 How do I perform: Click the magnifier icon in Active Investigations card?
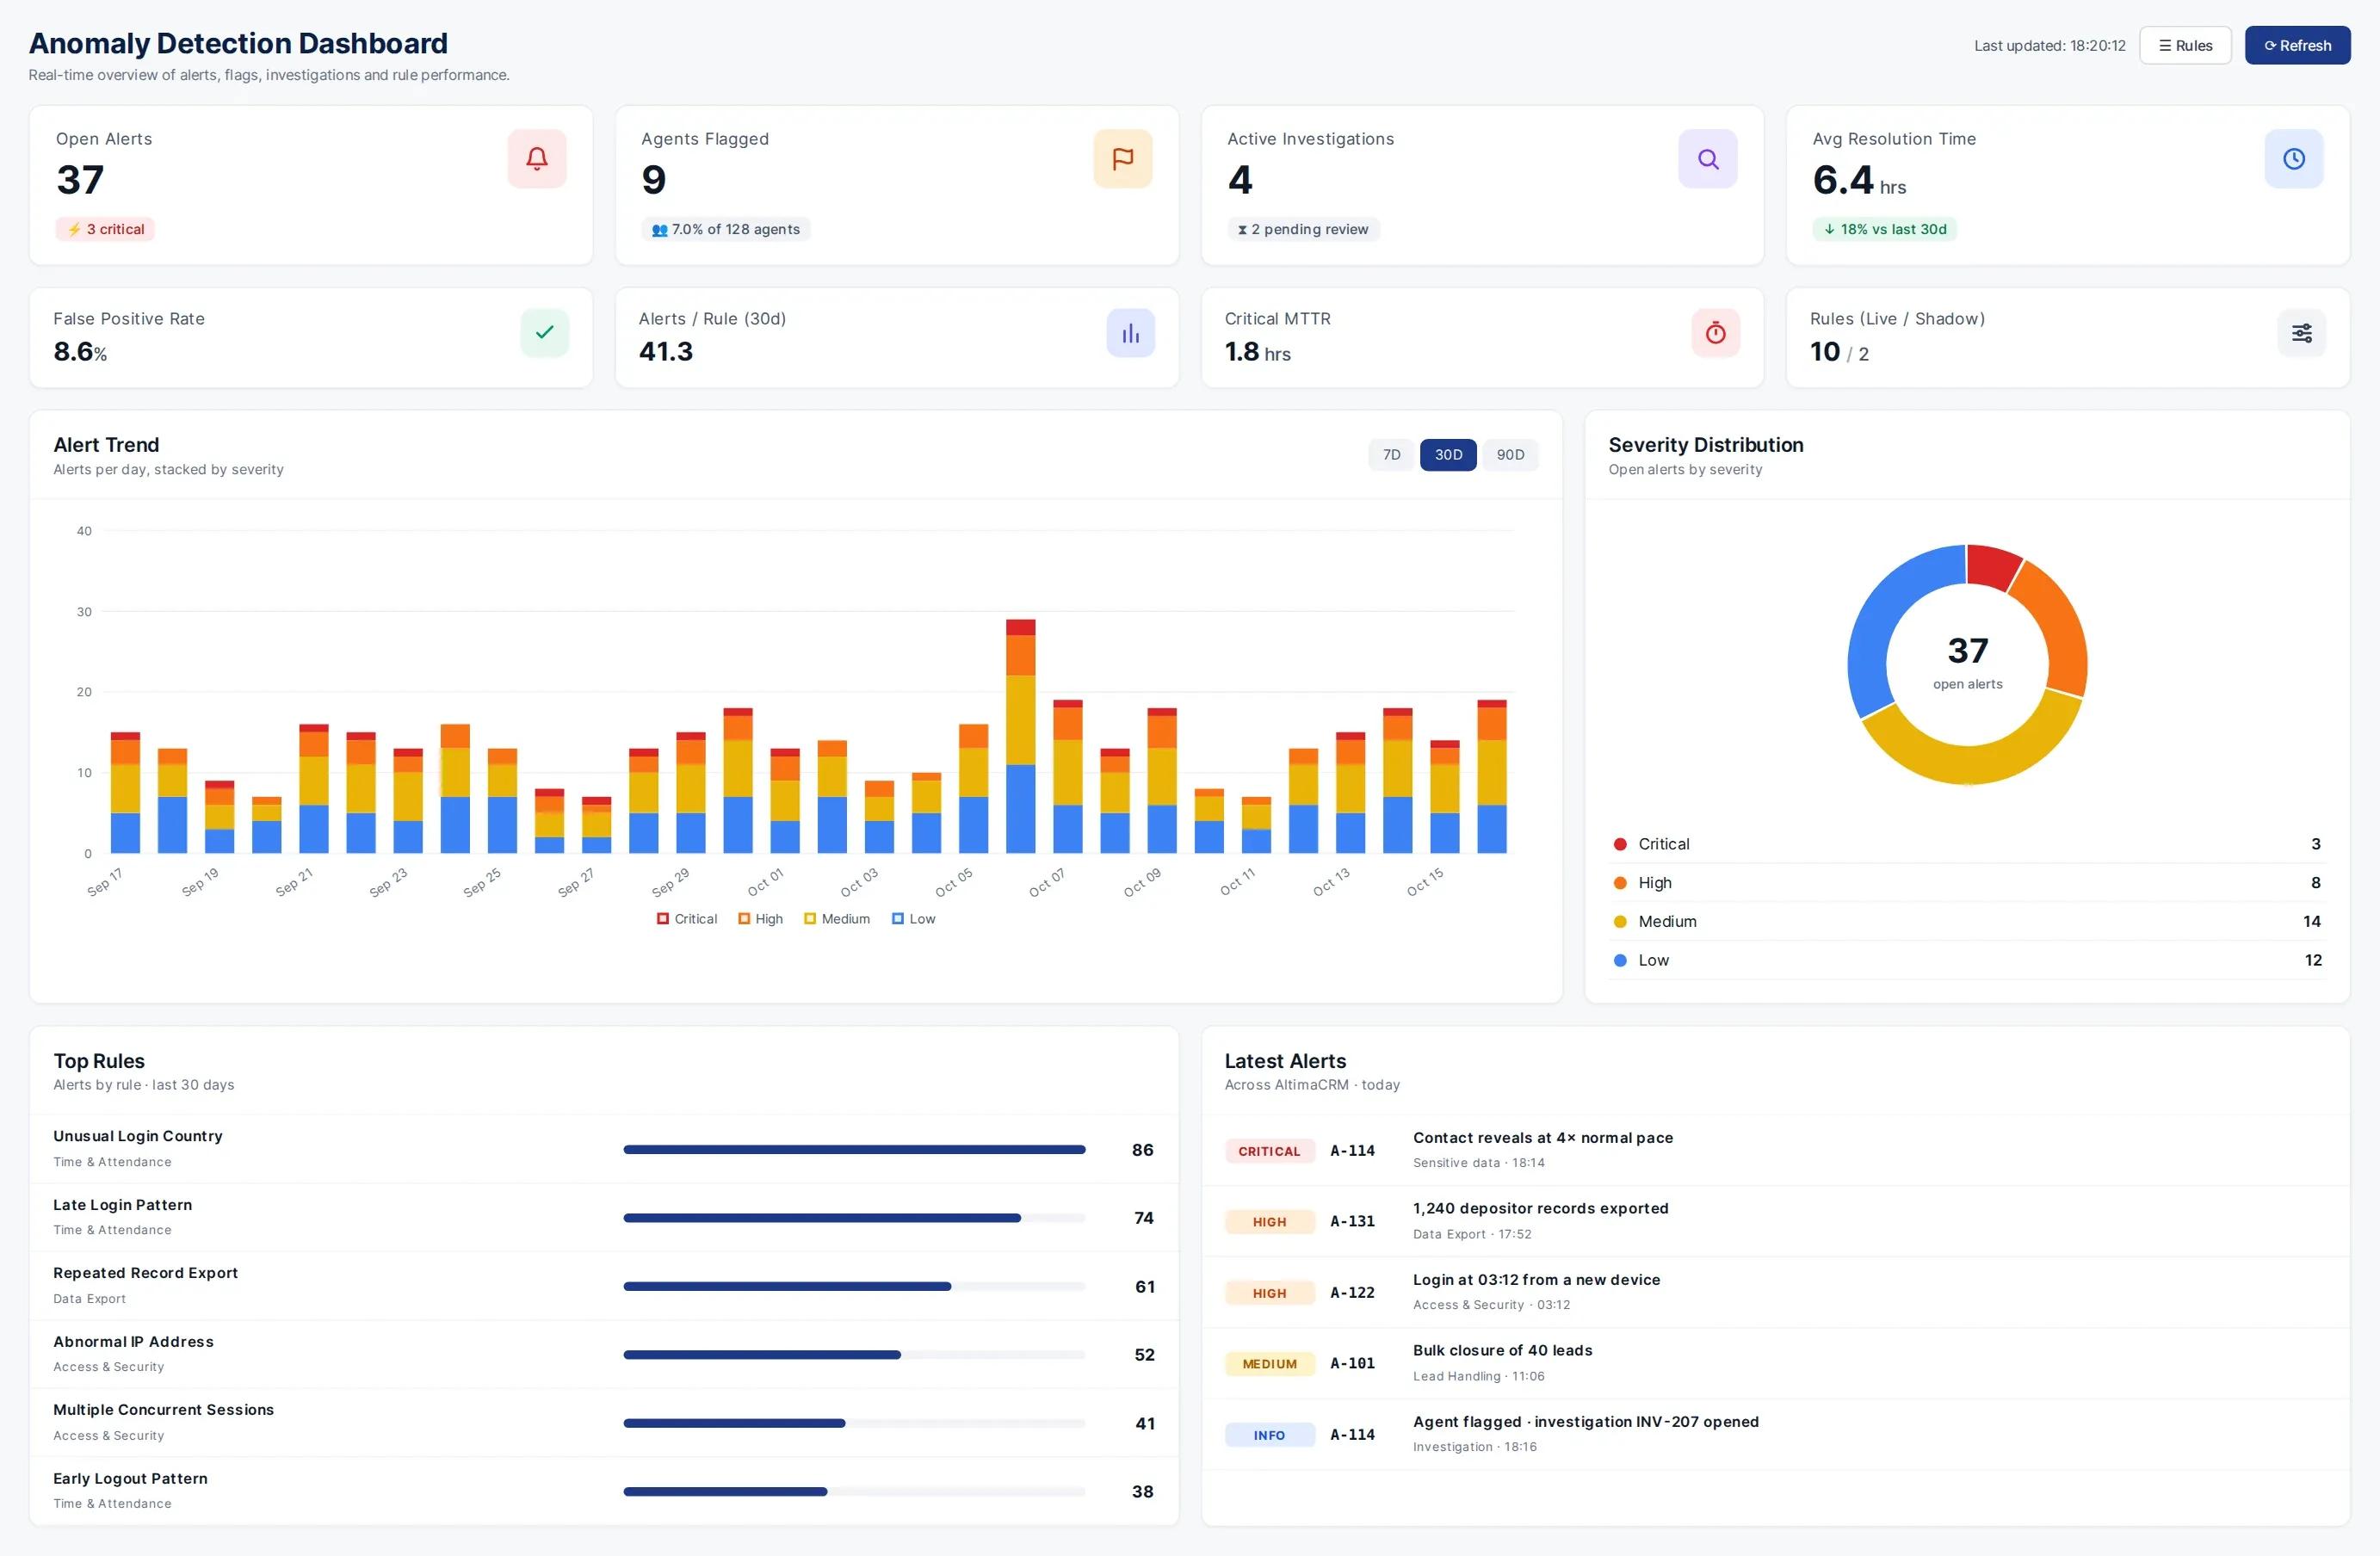(1708, 158)
